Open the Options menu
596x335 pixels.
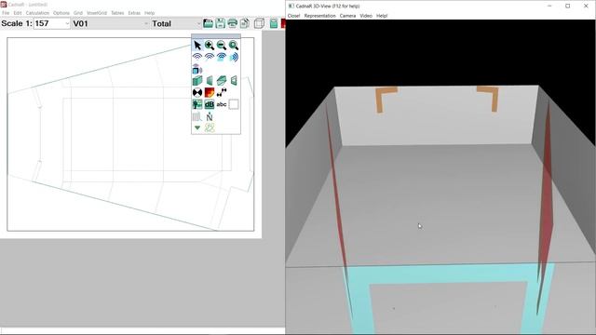tap(61, 13)
